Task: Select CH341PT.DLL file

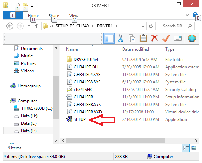Action: (87, 67)
